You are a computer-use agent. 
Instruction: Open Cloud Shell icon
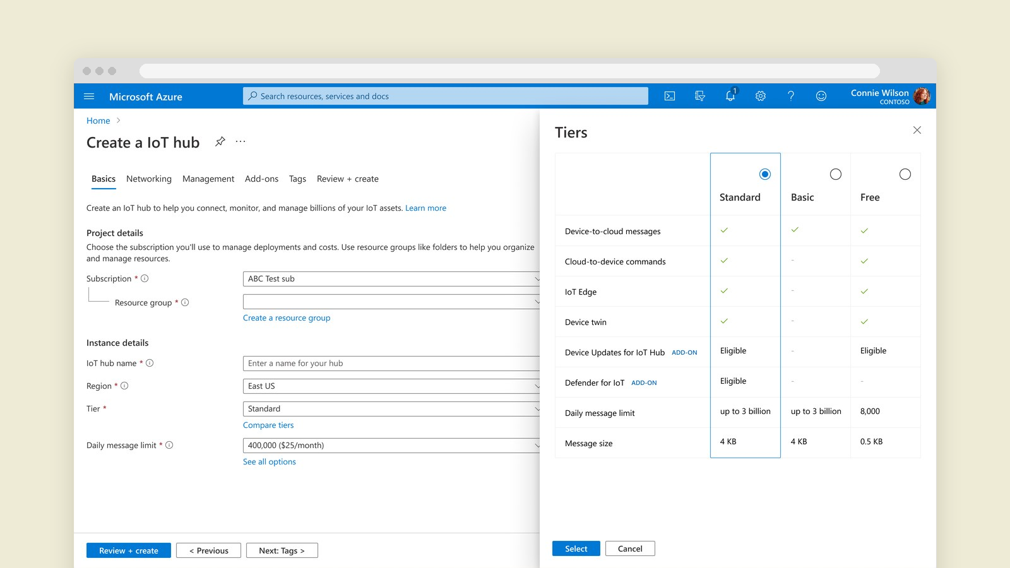point(670,96)
